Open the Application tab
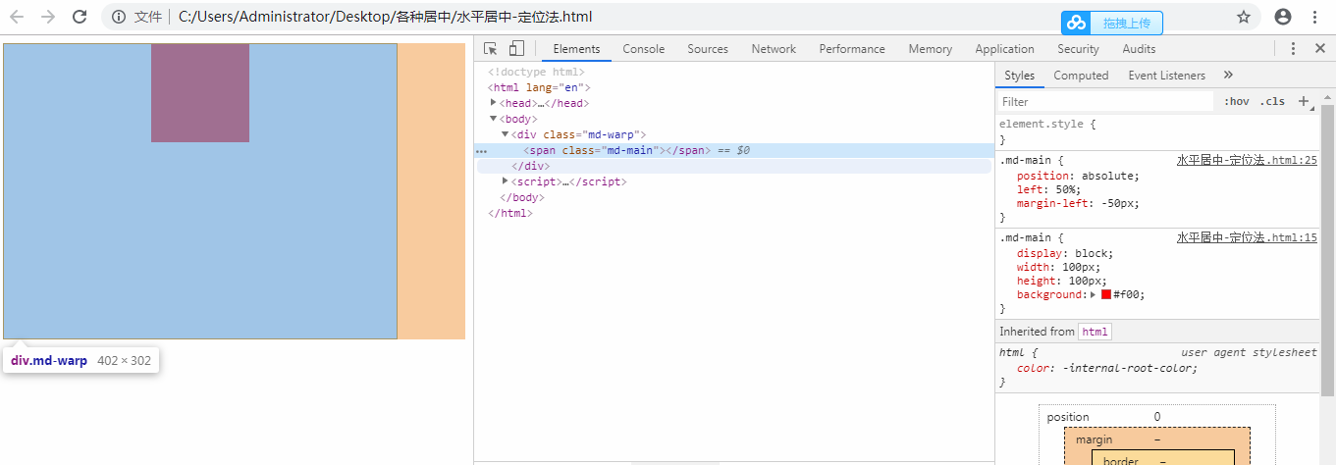 tap(1004, 49)
